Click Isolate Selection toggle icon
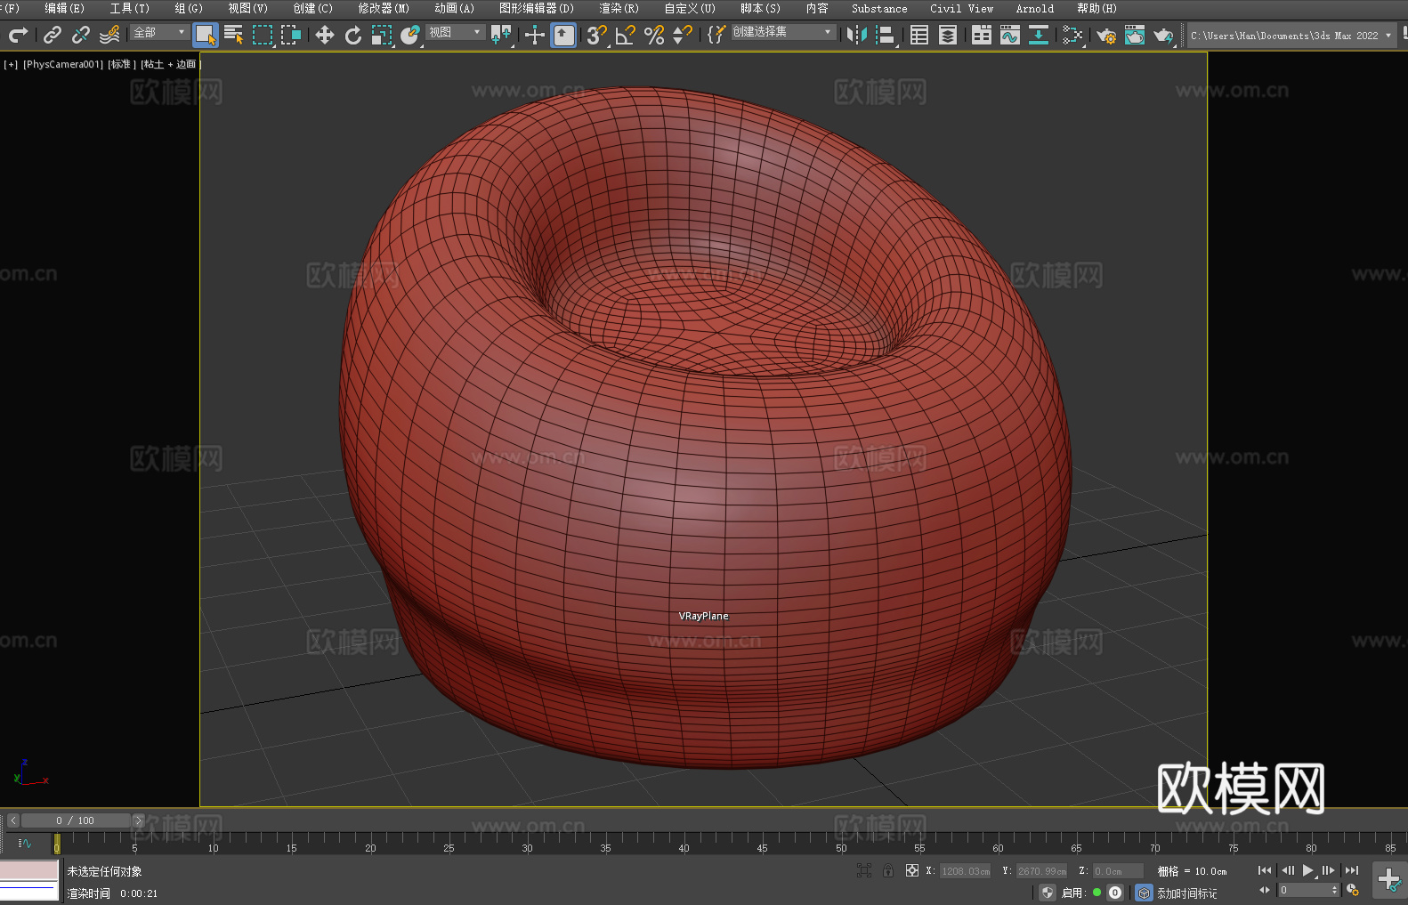This screenshot has width=1408, height=905. point(863,870)
